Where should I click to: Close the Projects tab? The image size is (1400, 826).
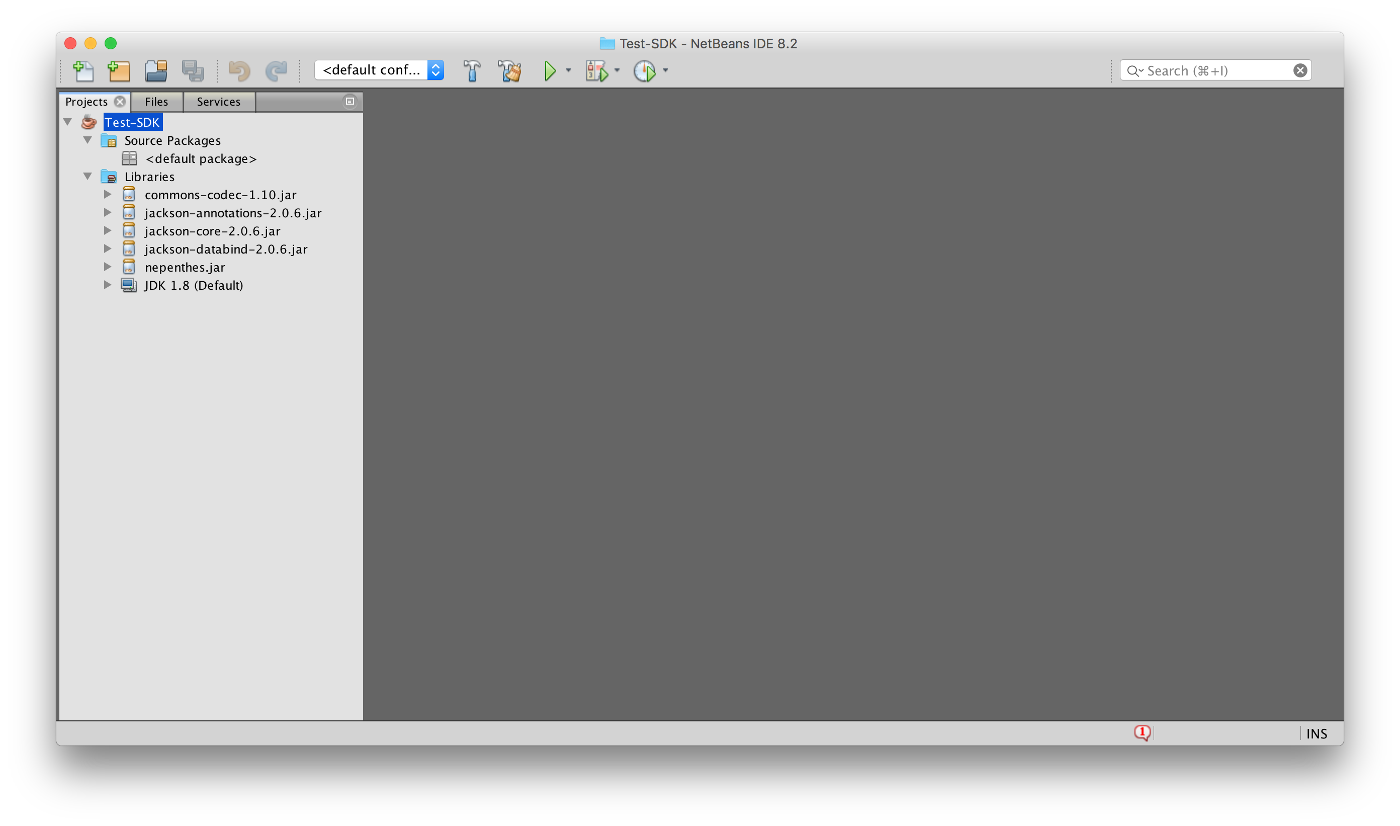point(120,101)
